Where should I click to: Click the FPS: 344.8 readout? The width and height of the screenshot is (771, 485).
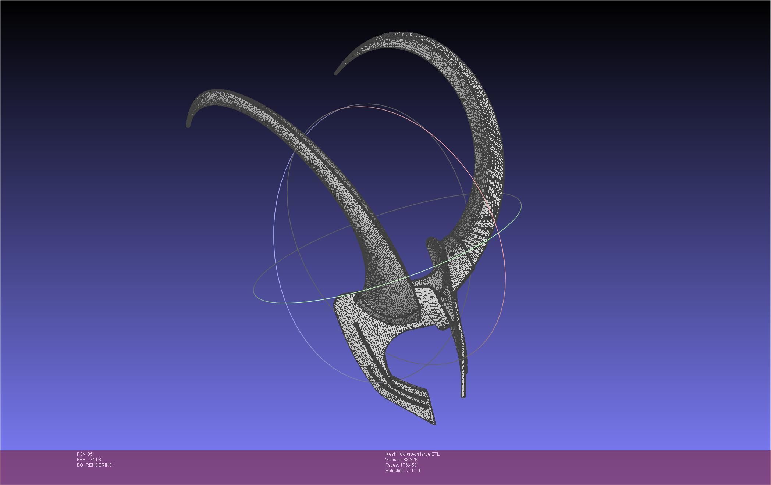pos(89,460)
